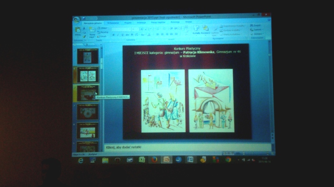Cut selection with the scissors icon
The image size is (334, 187).
(84, 28)
